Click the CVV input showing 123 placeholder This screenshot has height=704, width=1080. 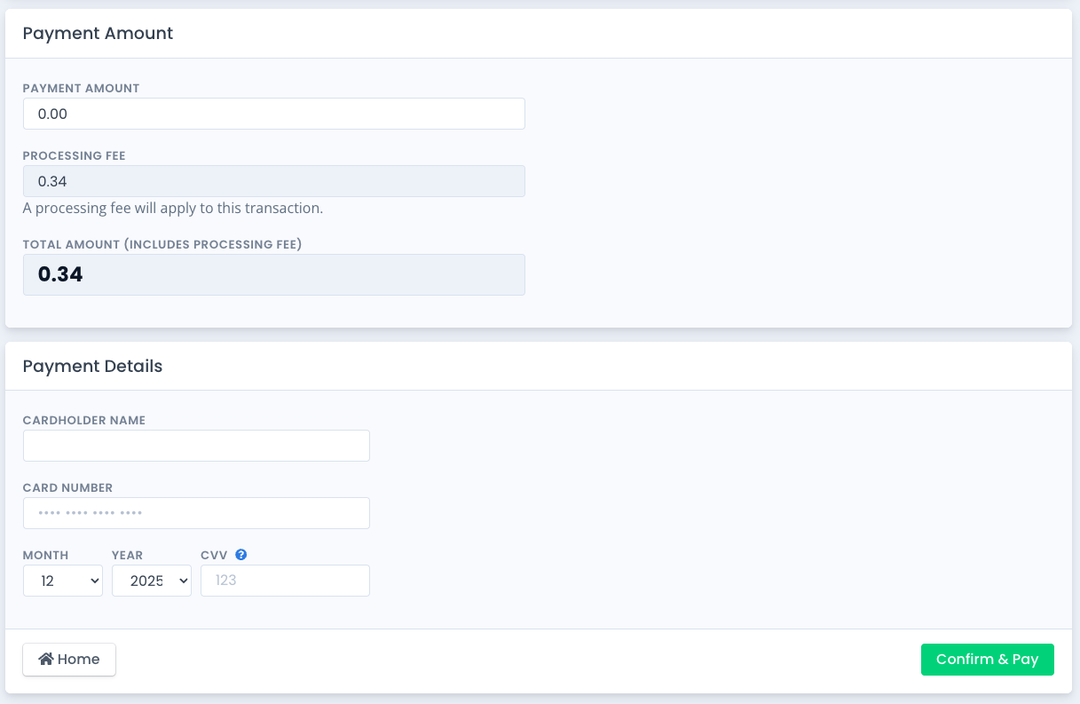(x=284, y=581)
